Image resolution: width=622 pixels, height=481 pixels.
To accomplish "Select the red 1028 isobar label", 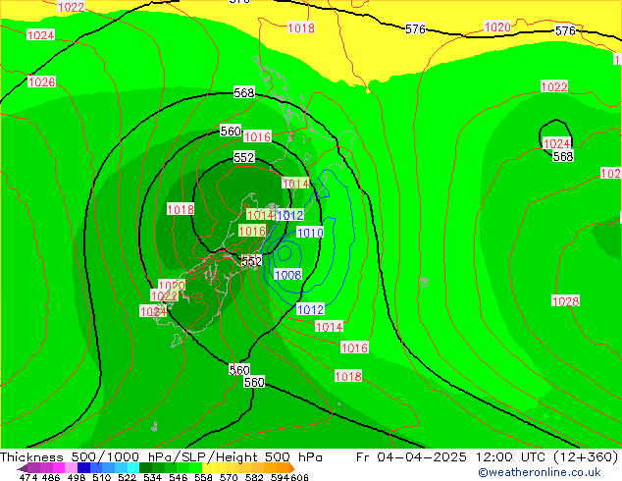I will pos(565,300).
